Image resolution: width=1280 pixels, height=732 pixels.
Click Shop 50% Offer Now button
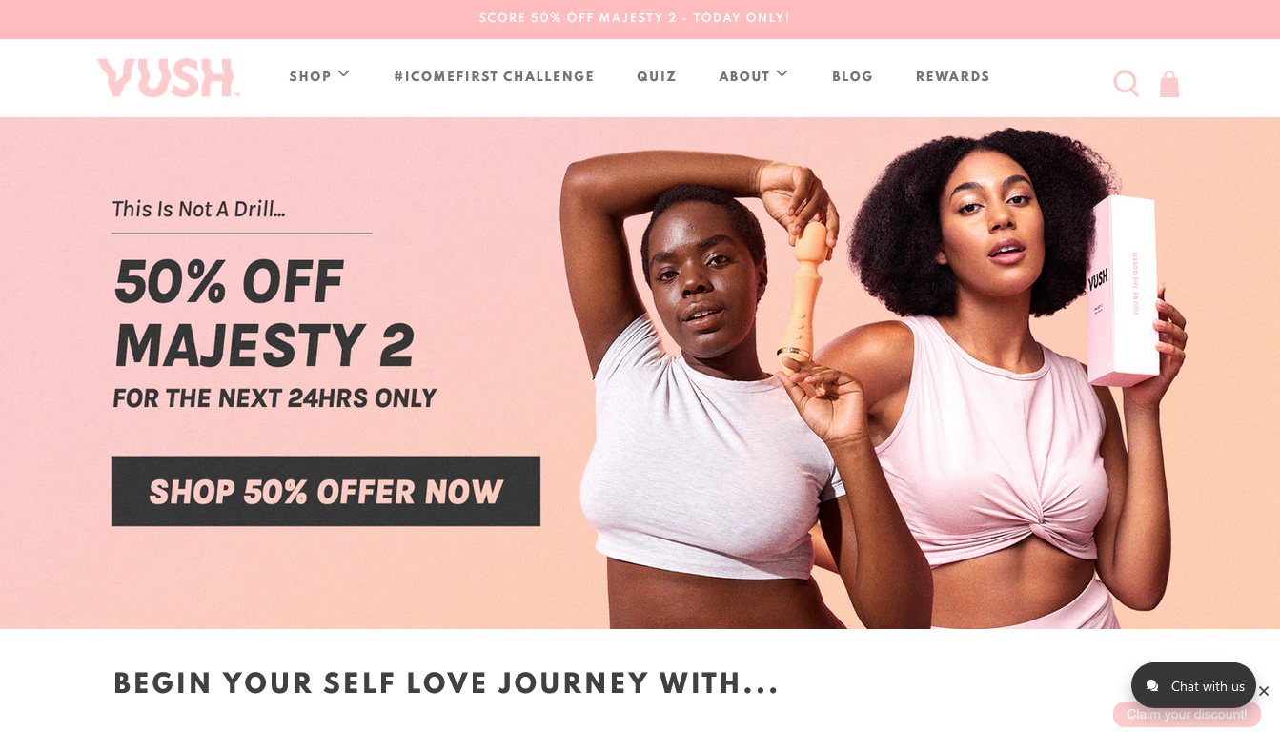click(326, 491)
